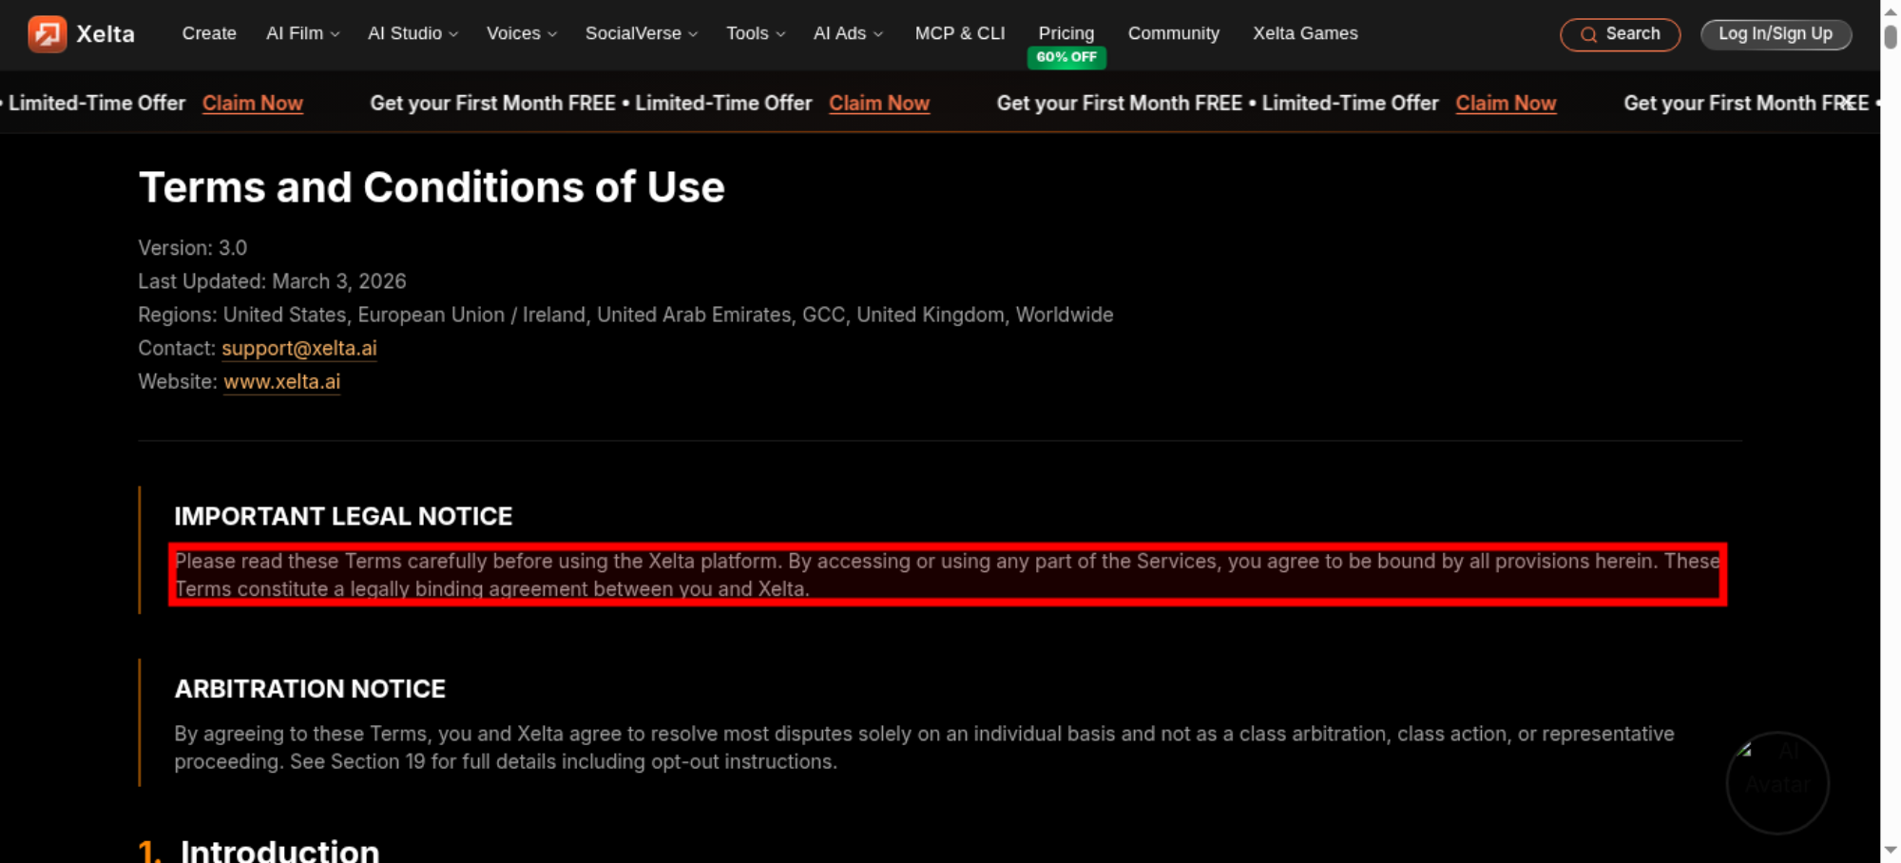
Task: Open the Community page
Action: click(x=1174, y=33)
